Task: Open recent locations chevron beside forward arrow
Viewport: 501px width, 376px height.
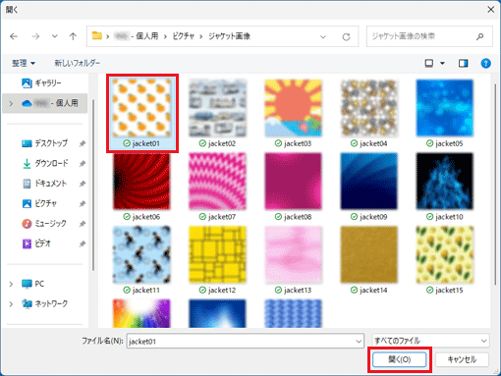Action: pyautogui.click(x=55, y=36)
